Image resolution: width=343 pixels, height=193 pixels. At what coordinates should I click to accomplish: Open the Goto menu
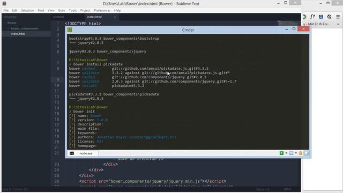coord(62,11)
